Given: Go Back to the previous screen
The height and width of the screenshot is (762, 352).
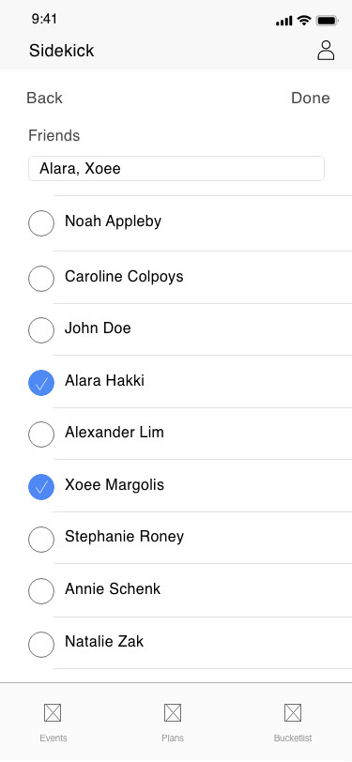Looking at the screenshot, I should 44,98.
